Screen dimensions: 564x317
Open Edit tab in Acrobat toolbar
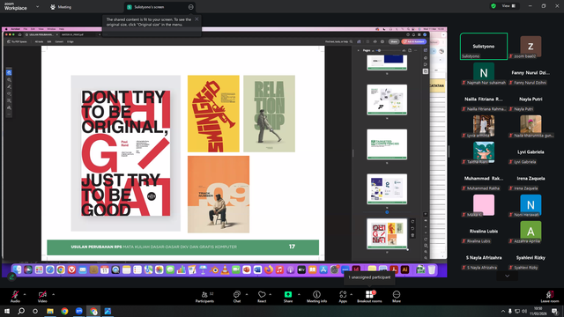[49, 41]
